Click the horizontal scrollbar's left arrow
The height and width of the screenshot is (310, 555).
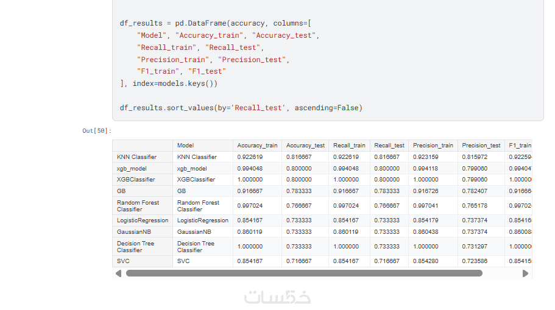pos(119,273)
